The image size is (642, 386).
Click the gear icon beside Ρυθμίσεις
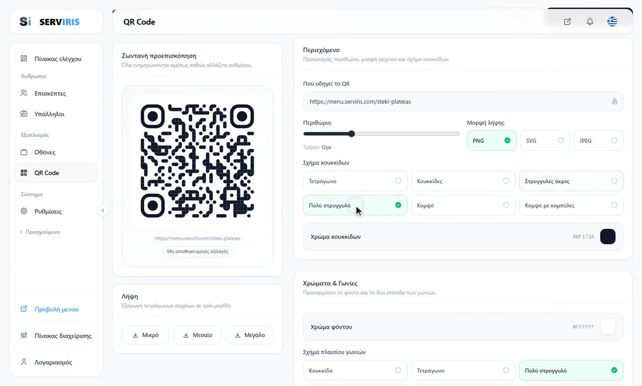pyautogui.click(x=24, y=211)
